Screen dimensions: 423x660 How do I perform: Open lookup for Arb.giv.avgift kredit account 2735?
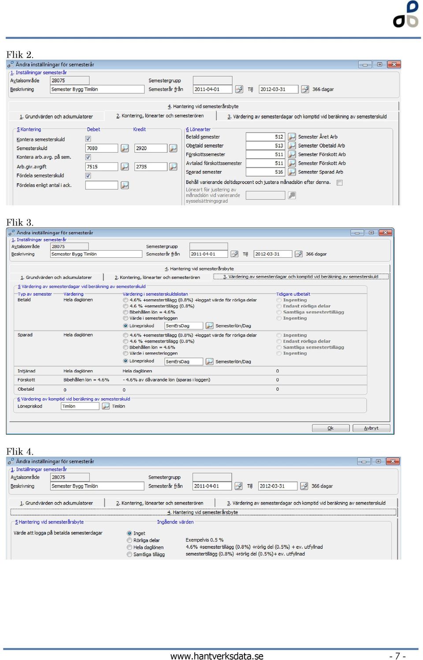(x=173, y=167)
